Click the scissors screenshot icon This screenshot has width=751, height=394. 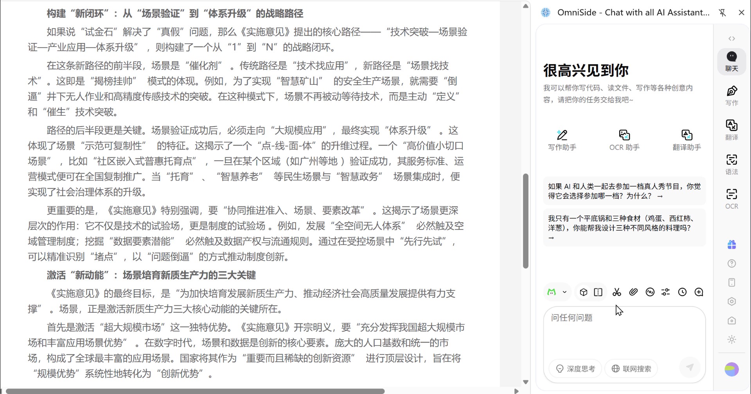click(617, 292)
